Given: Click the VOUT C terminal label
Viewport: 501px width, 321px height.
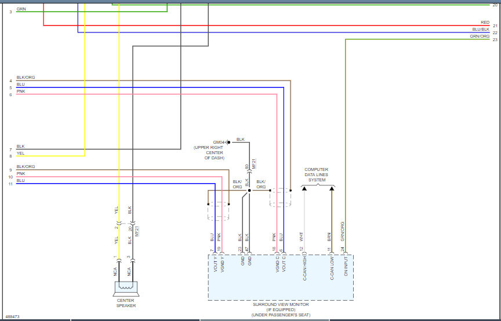Looking at the screenshot, I should pyautogui.click(x=284, y=265).
